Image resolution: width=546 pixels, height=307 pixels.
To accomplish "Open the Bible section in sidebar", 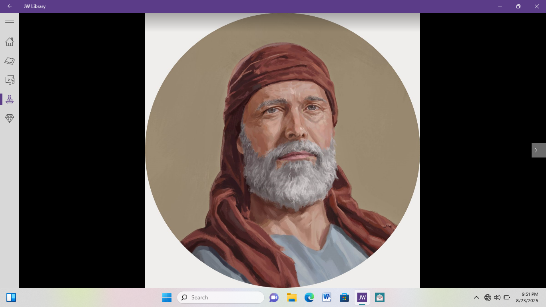I will (10, 61).
